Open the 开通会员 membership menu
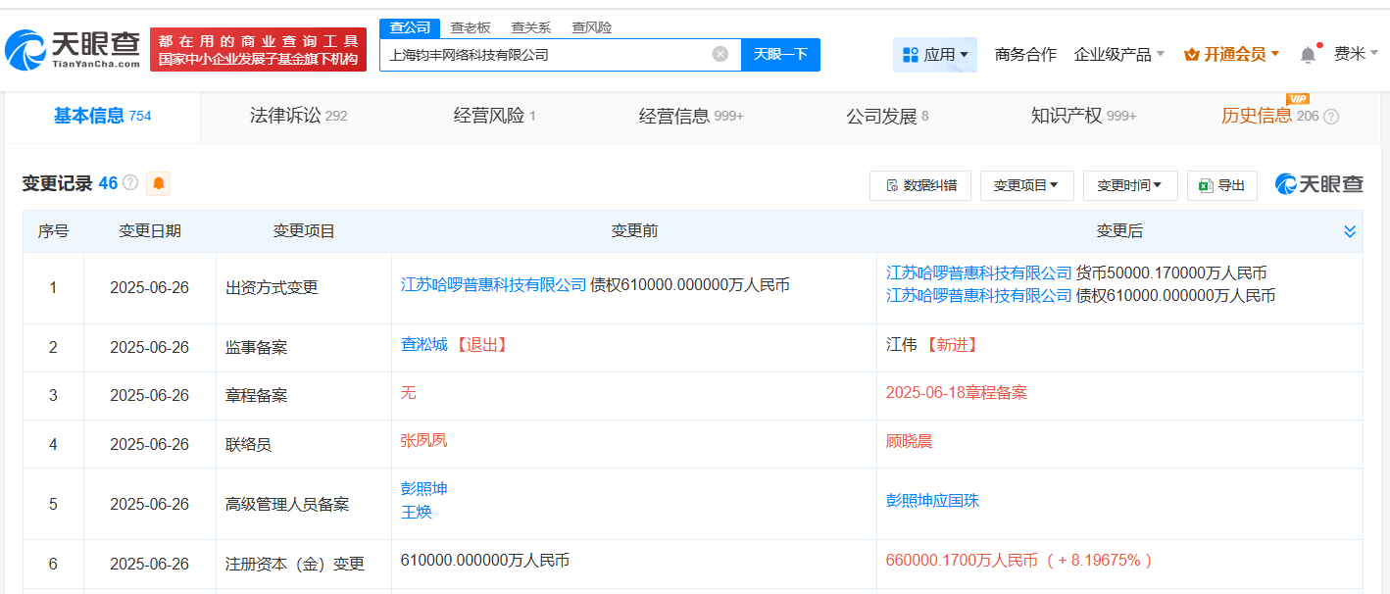1390x594 pixels. point(1231,55)
